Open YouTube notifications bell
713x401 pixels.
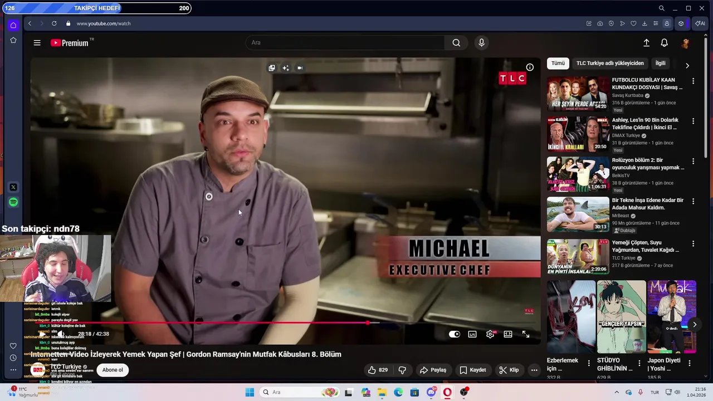click(664, 43)
